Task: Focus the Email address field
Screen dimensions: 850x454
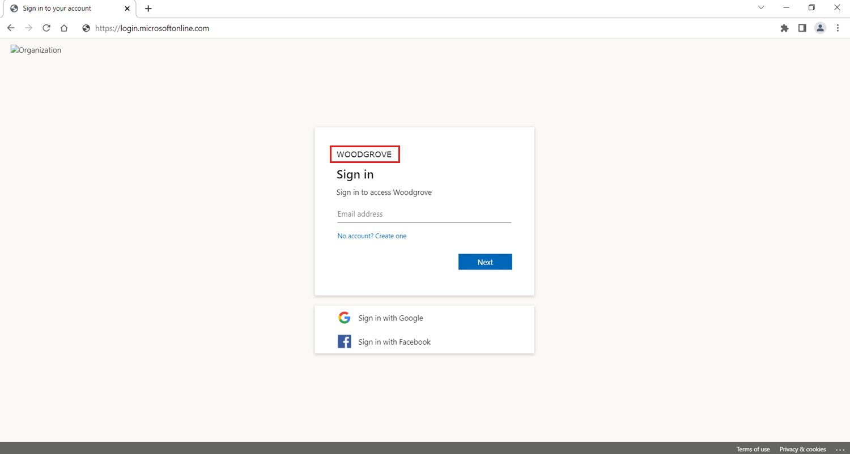Action: [x=424, y=215]
